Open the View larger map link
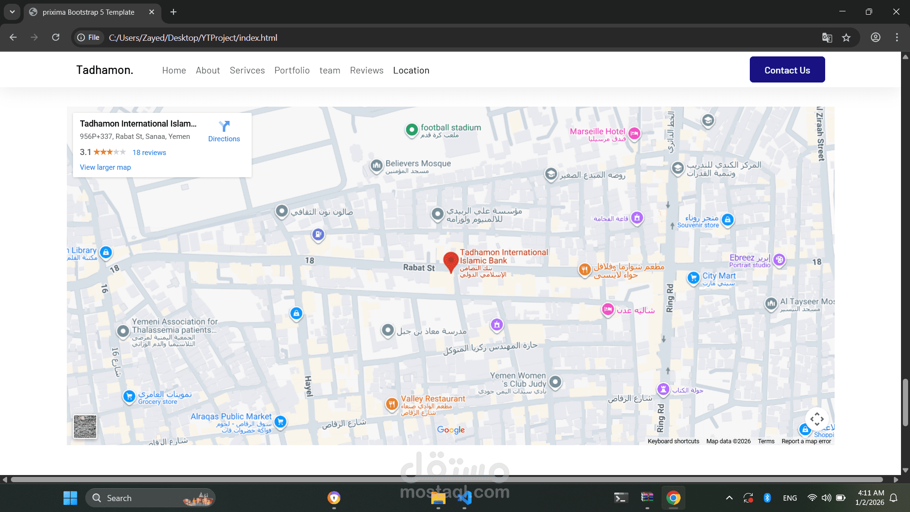910x512 pixels. [x=105, y=167]
